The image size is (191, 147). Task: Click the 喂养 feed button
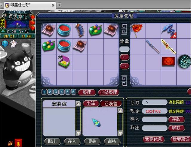coord(92,142)
